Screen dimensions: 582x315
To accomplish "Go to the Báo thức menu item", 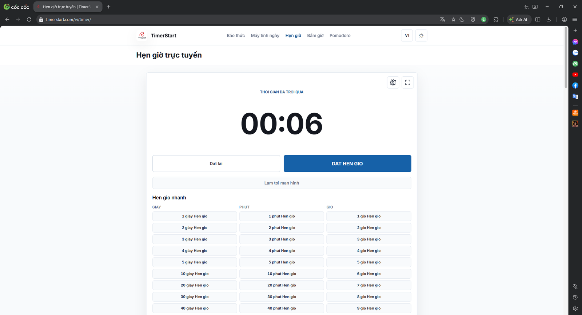I will [x=236, y=36].
